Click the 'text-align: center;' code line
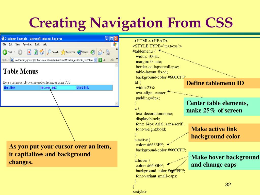The height and width of the screenshot is (195, 260). (151, 93)
